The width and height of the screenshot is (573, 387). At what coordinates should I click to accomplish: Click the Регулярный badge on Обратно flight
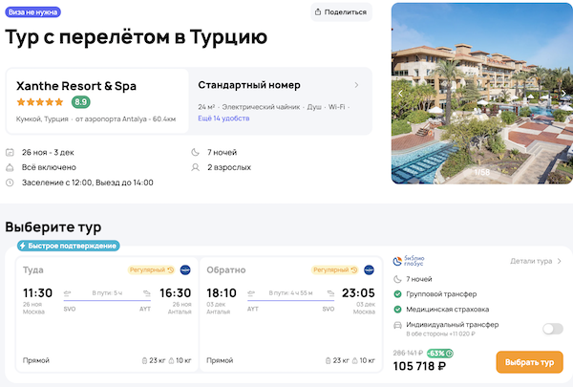pos(334,269)
